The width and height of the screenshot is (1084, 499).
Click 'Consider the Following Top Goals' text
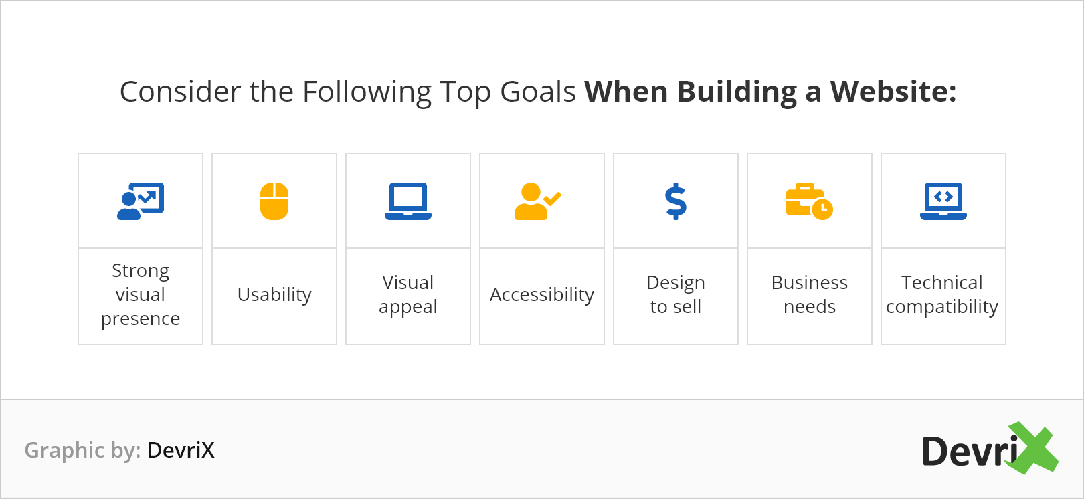(348, 92)
